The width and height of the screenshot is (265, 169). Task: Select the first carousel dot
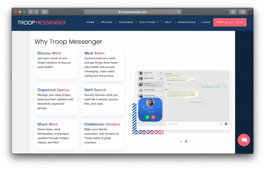[x=181, y=142]
